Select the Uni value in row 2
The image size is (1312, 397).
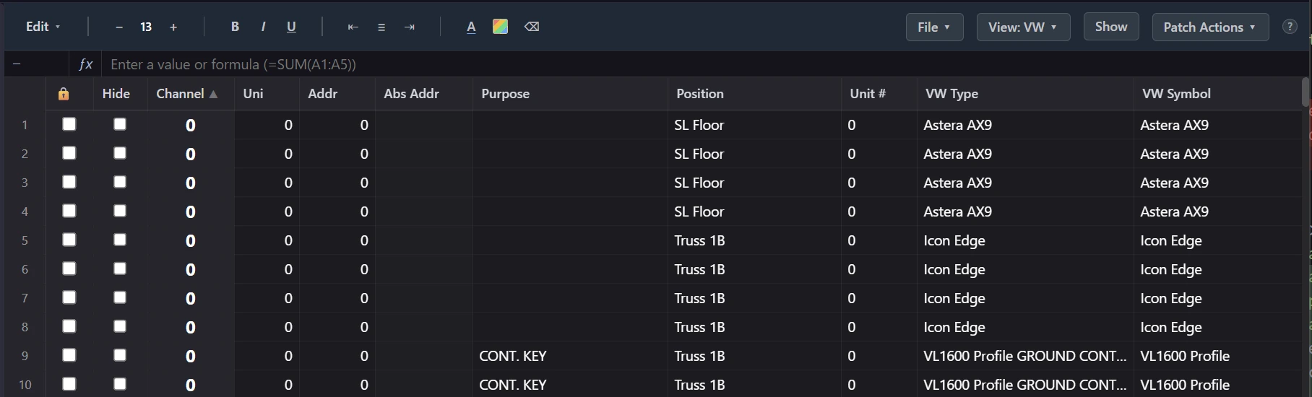coord(267,154)
